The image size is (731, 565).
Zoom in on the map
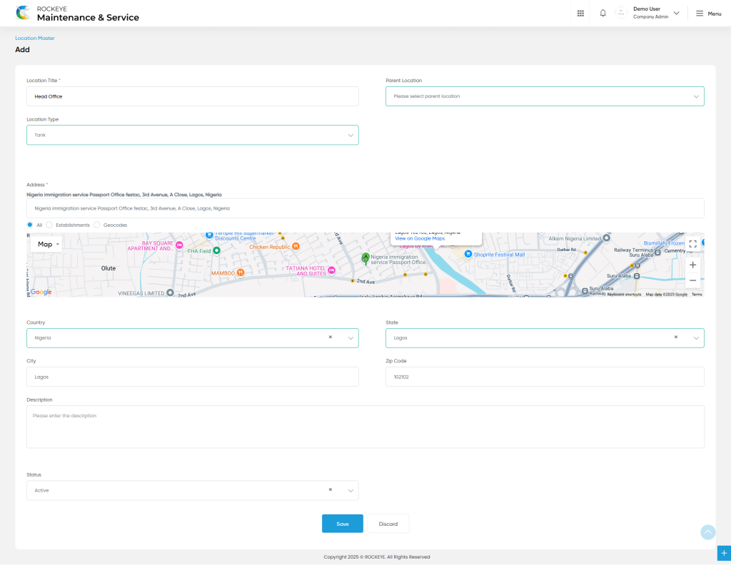point(692,265)
